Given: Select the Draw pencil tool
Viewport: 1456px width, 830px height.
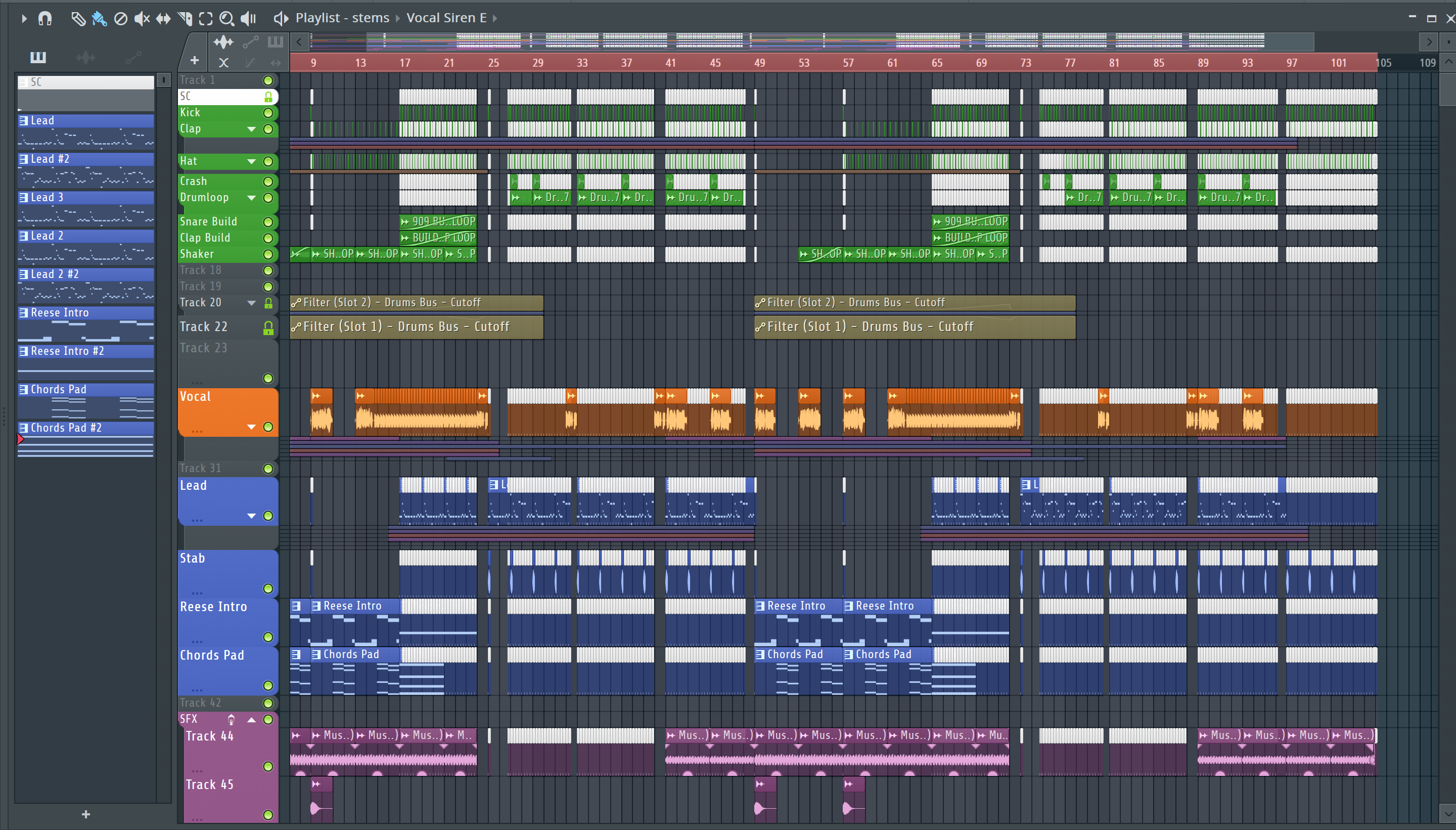Looking at the screenshot, I should point(78,19).
